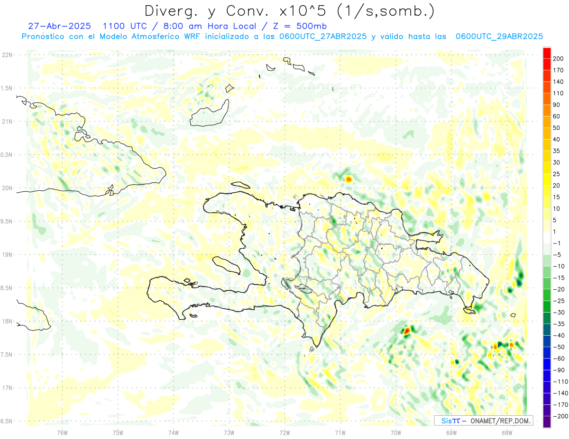
Task: Click the 74W longitude label
Action: (x=174, y=432)
